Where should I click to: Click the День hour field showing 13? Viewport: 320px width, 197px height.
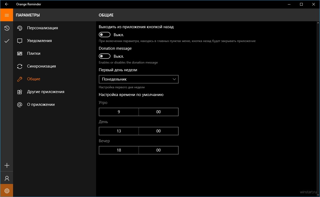pos(119,131)
